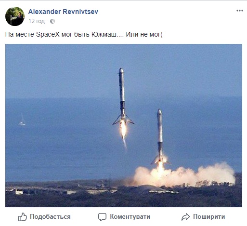This screenshot has height=226, width=247.
Task: Open the post options three-dots menu
Action: coord(239,11)
